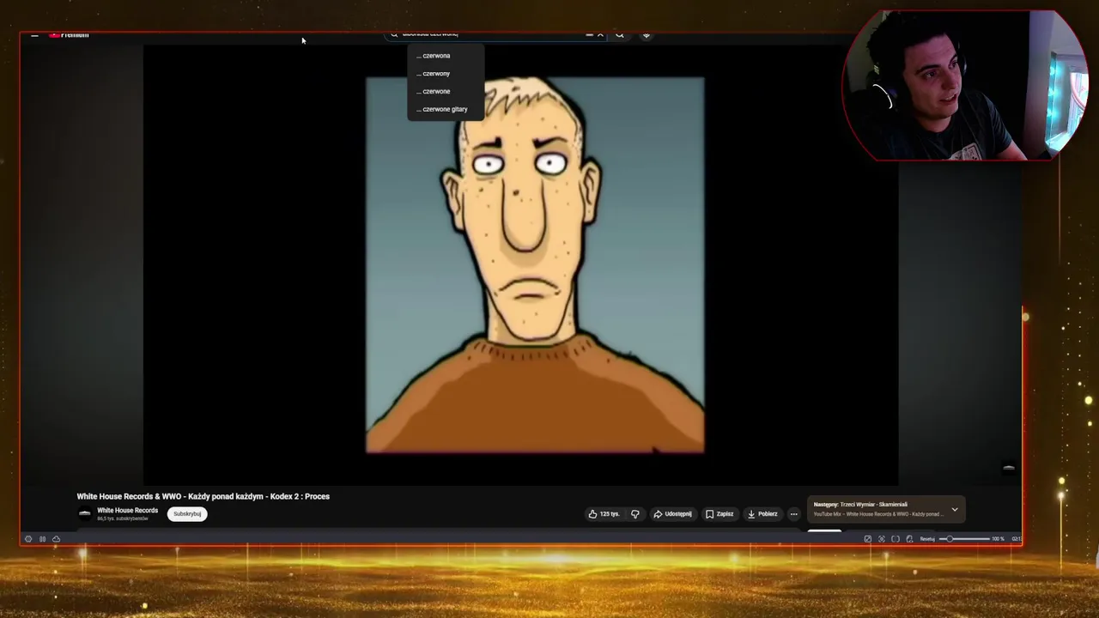Click the cartoon video player area
Viewport: 1099px width, 618px height.
(x=520, y=264)
